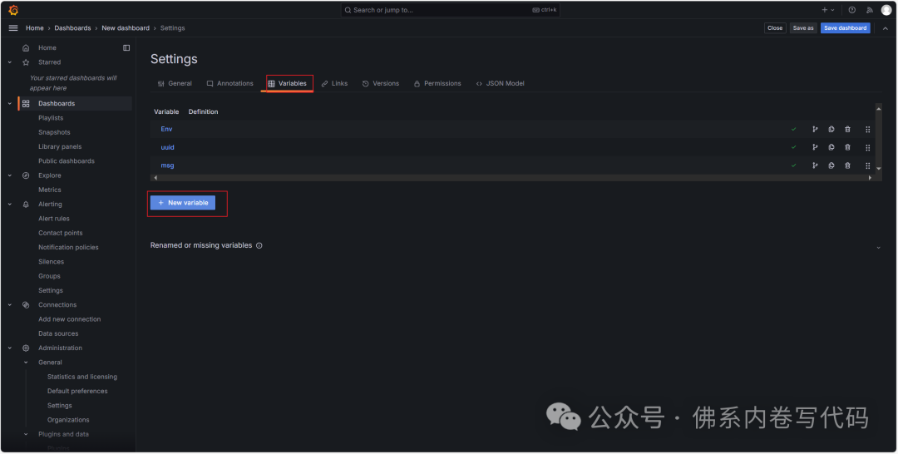Open the help question-mark icon
Screen dimensions: 898x454
click(x=851, y=10)
